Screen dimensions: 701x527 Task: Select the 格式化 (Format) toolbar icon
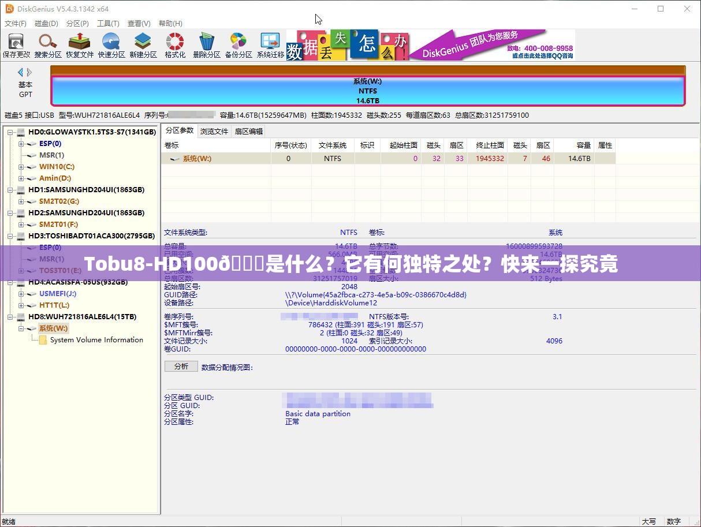point(174,44)
